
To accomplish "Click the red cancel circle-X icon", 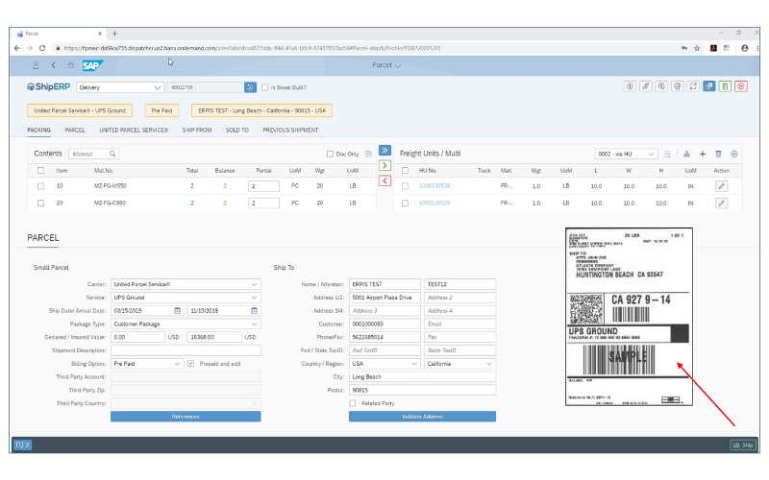I will pos(741,86).
